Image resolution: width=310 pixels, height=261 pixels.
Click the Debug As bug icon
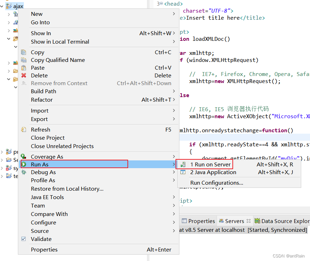pyautogui.click(x=24, y=172)
